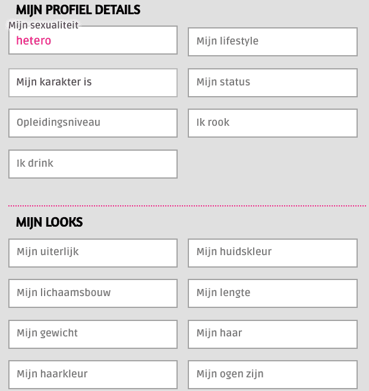Screen dimensions: 369x391
Task: Click the Mijn gewicht field
Action: [x=93, y=334]
